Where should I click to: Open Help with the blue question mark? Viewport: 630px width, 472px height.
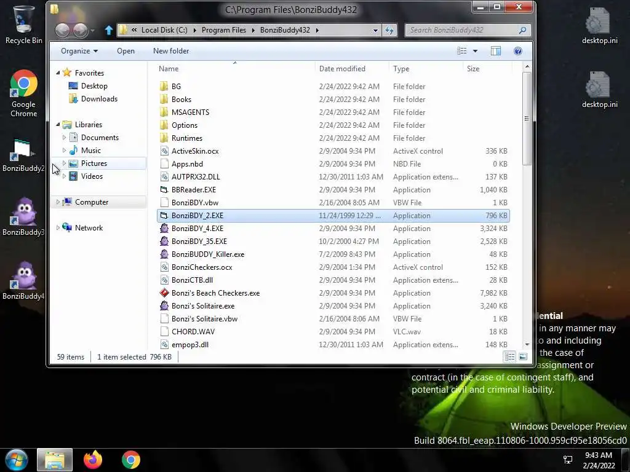[x=518, y=51]
